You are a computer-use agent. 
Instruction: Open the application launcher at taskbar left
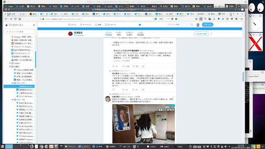2,147
